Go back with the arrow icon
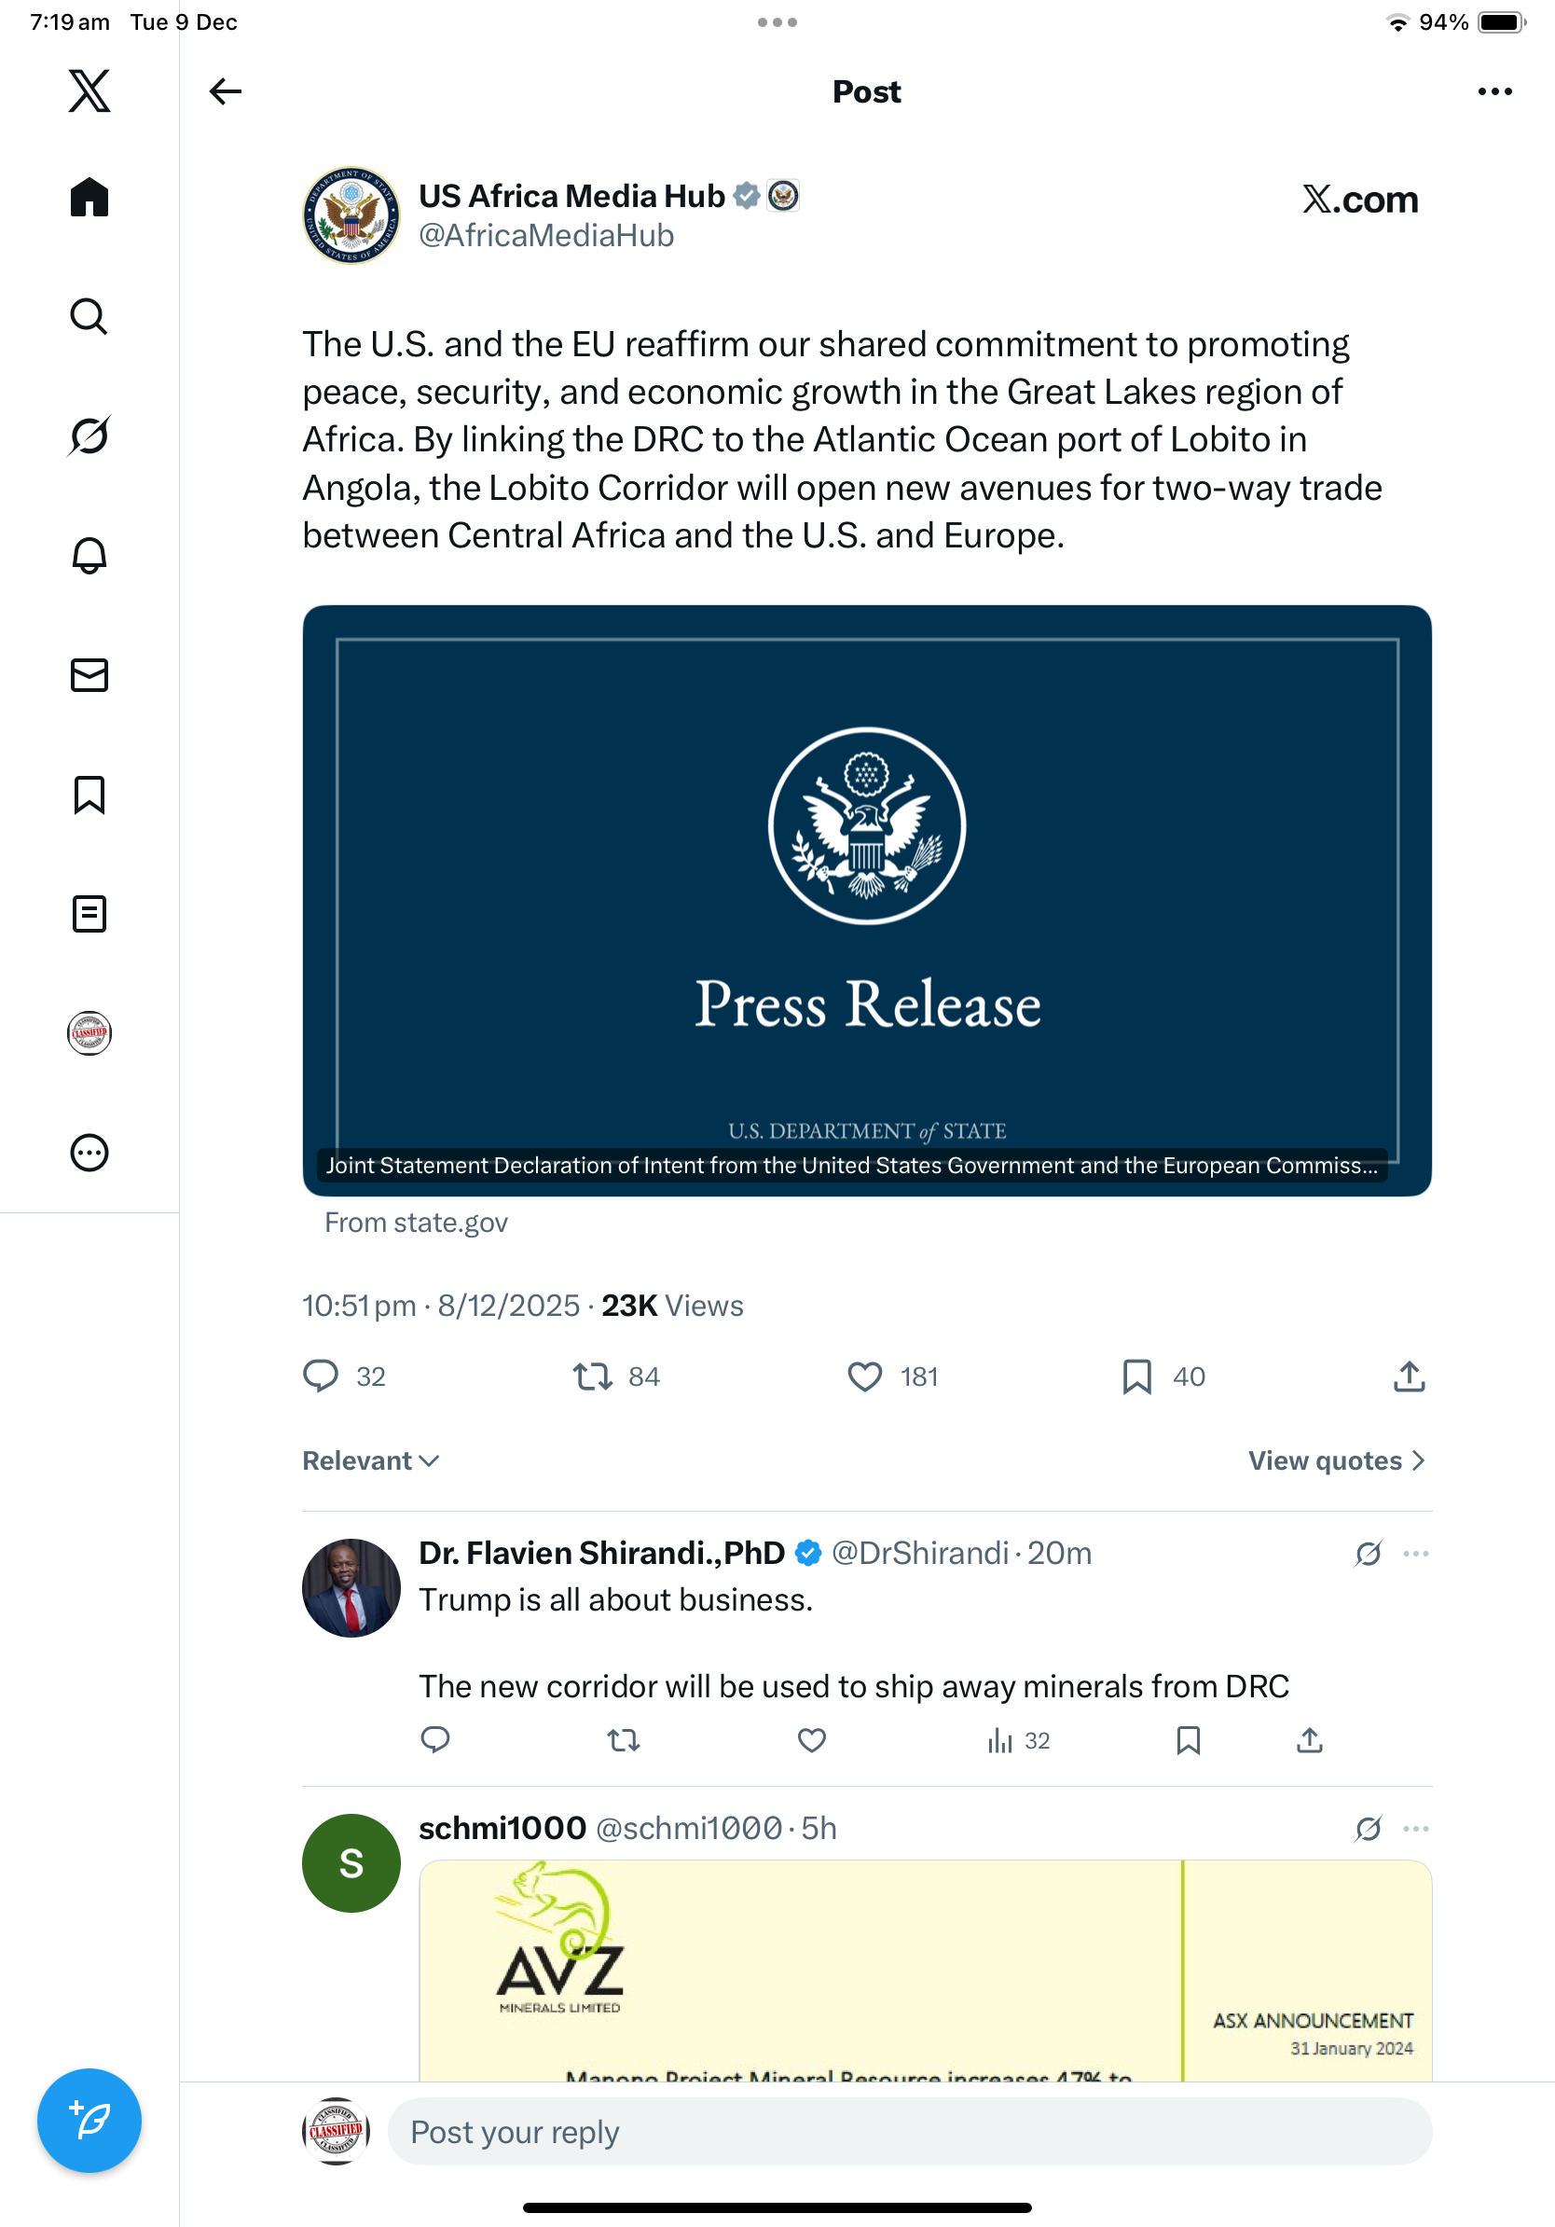Viewport: 1555px width, 2227px height. [x=225, y=92]
